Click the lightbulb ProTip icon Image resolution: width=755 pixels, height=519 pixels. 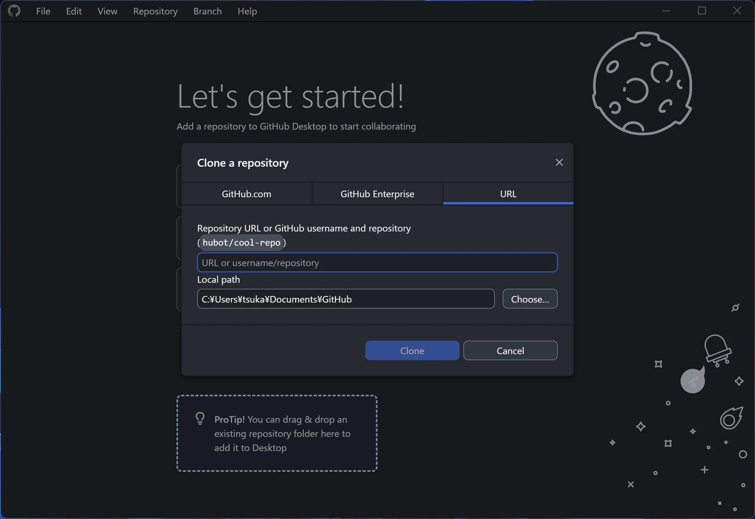[x=200, y=419]
